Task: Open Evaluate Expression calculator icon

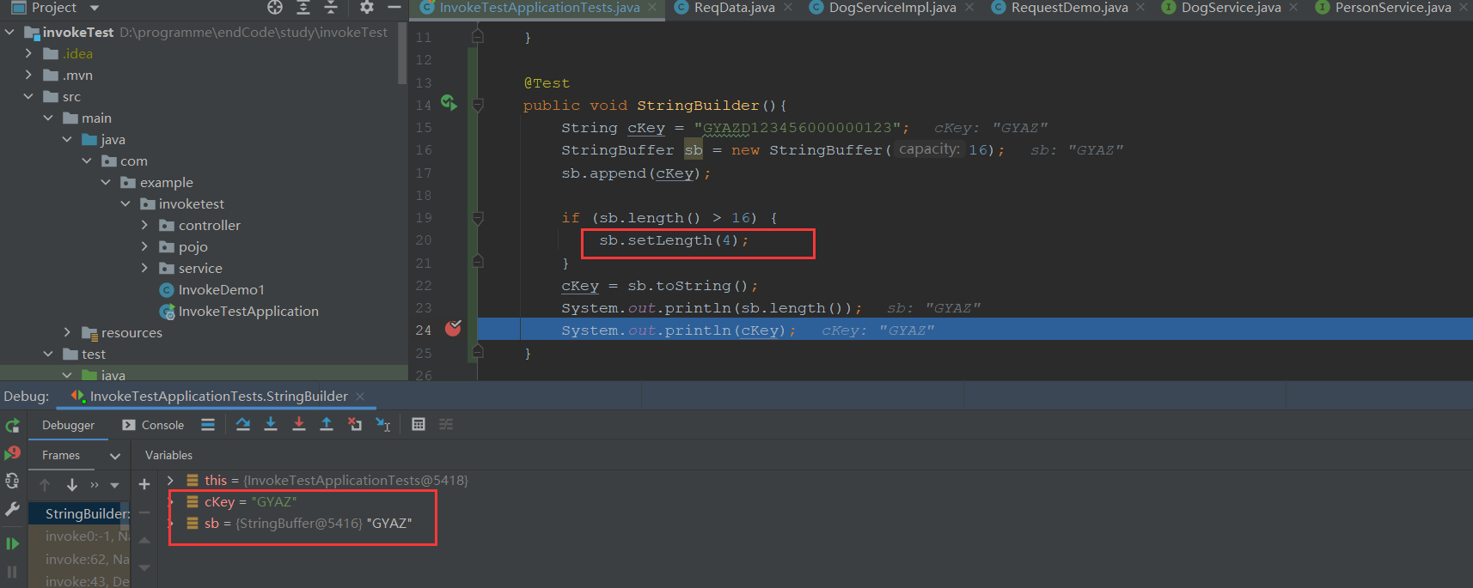Action: (x=419, y=424)
